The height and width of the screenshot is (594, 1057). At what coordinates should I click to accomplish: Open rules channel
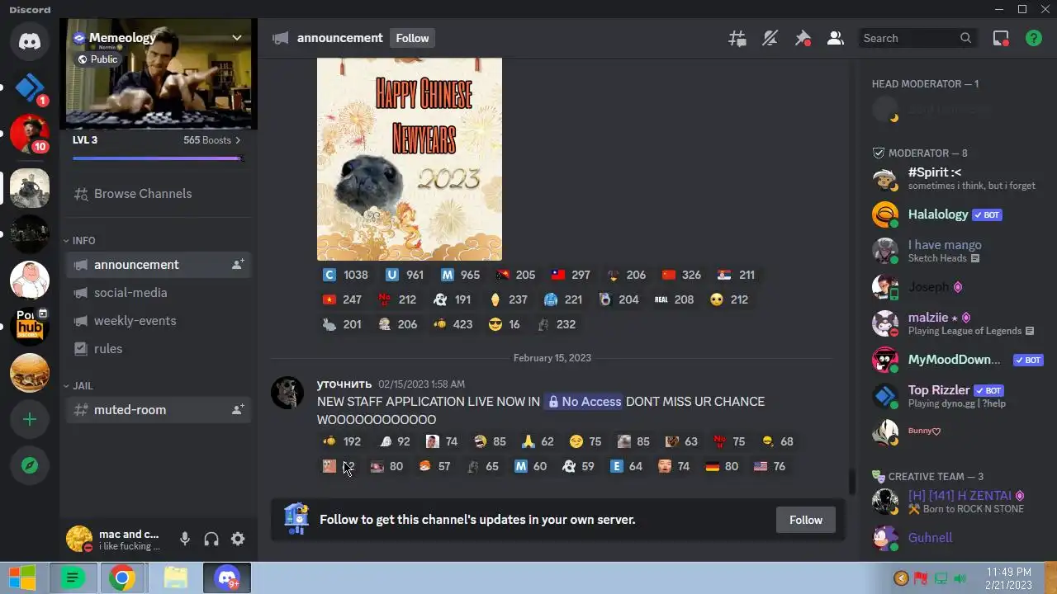[x=158, y=349]
